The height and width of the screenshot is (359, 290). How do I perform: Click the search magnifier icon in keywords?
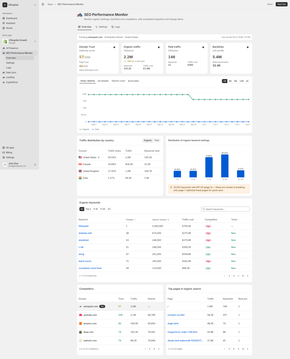(203, 209)
